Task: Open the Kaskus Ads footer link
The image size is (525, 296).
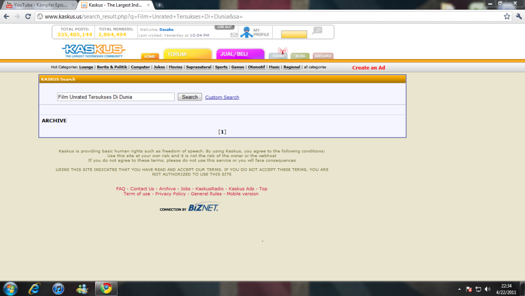Action: tap(241, 189)
